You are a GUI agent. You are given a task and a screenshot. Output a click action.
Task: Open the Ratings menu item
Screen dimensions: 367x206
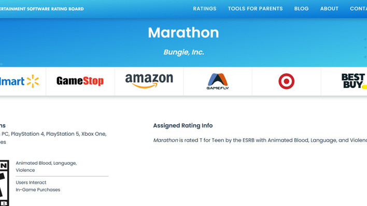click(x=205, y=9)
